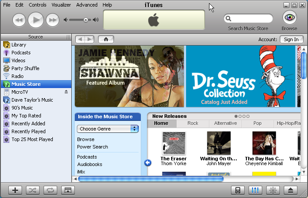Select the second New Releases page dot
The image size is (308, 198).
(x=240, y=116)
